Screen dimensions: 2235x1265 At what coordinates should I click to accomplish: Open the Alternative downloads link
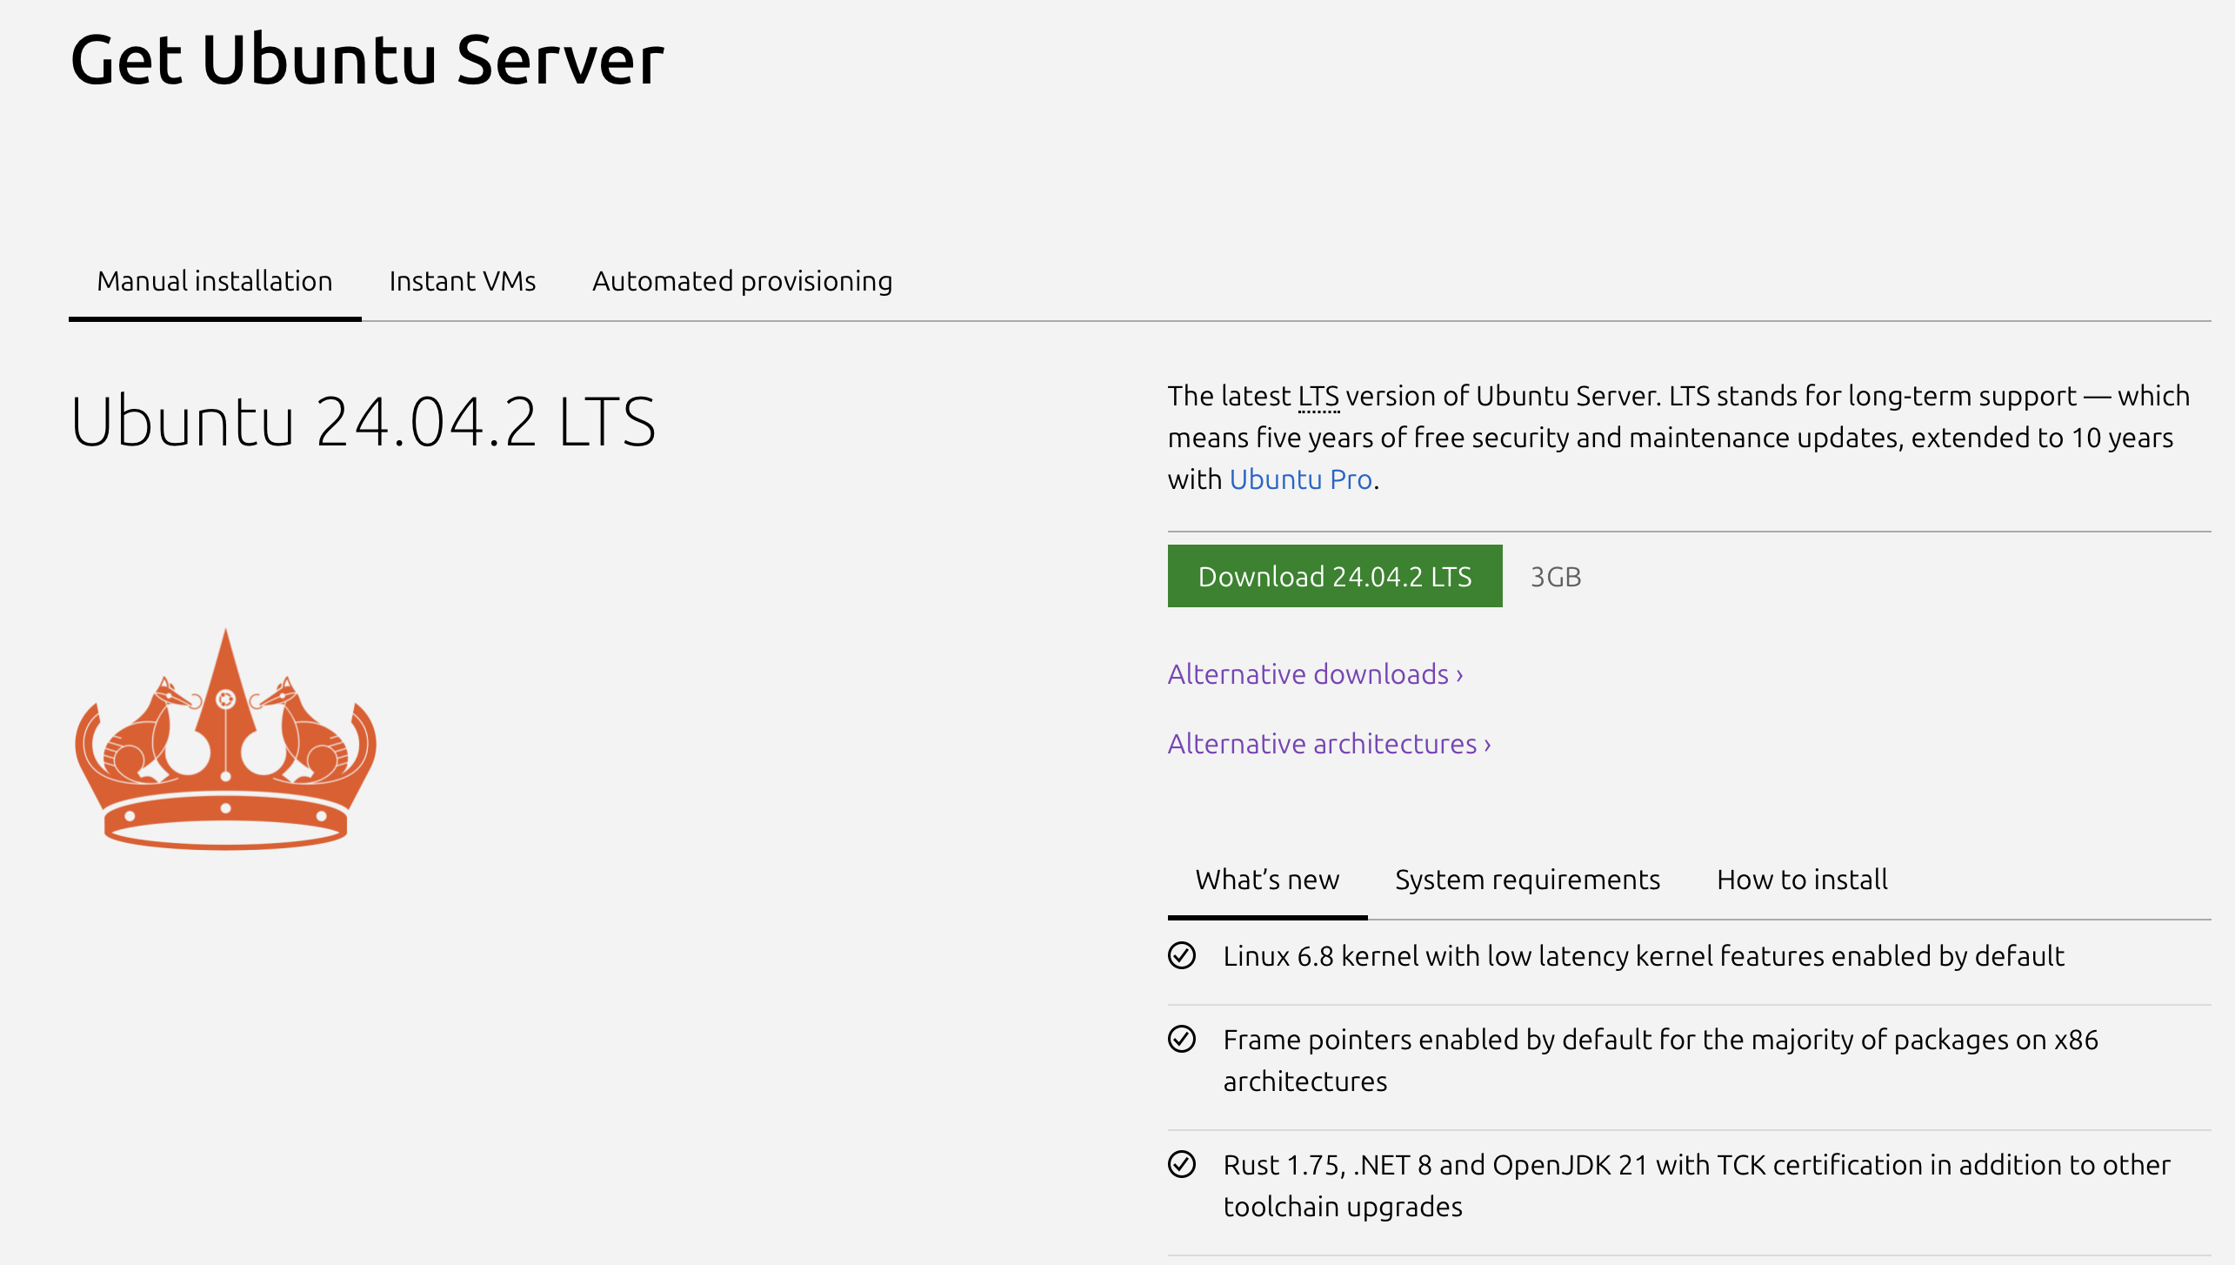click(x=1315, y=674)
